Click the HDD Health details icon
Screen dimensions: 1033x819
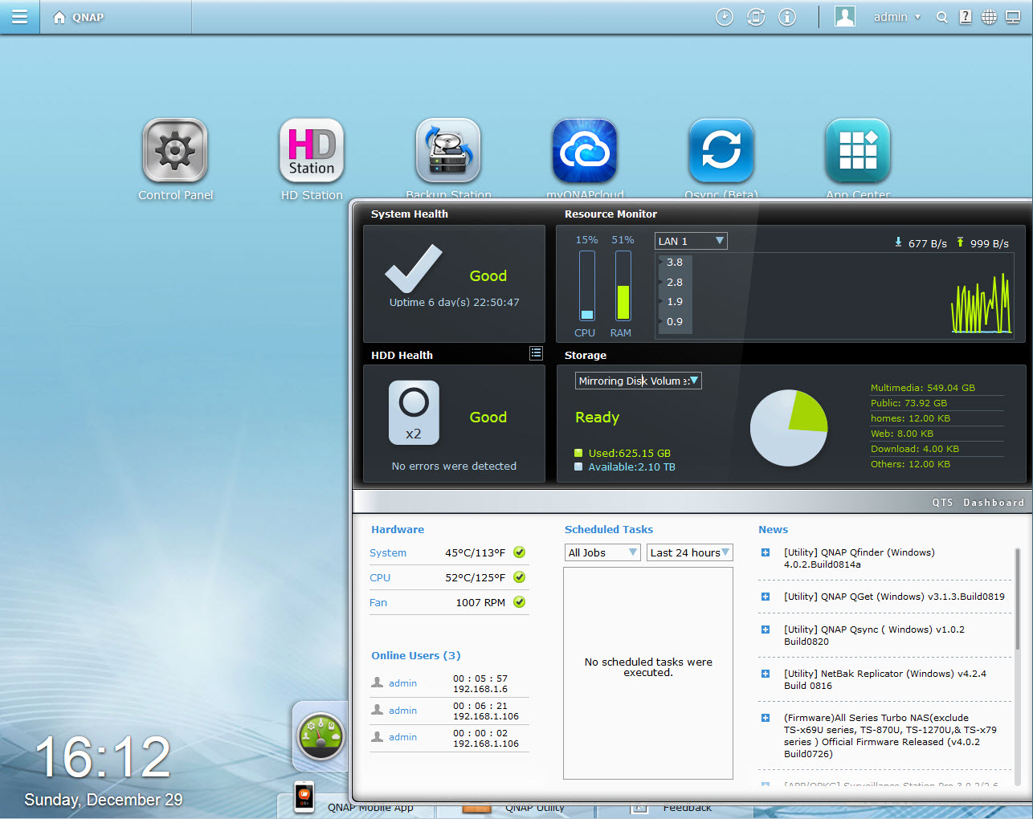536,352
